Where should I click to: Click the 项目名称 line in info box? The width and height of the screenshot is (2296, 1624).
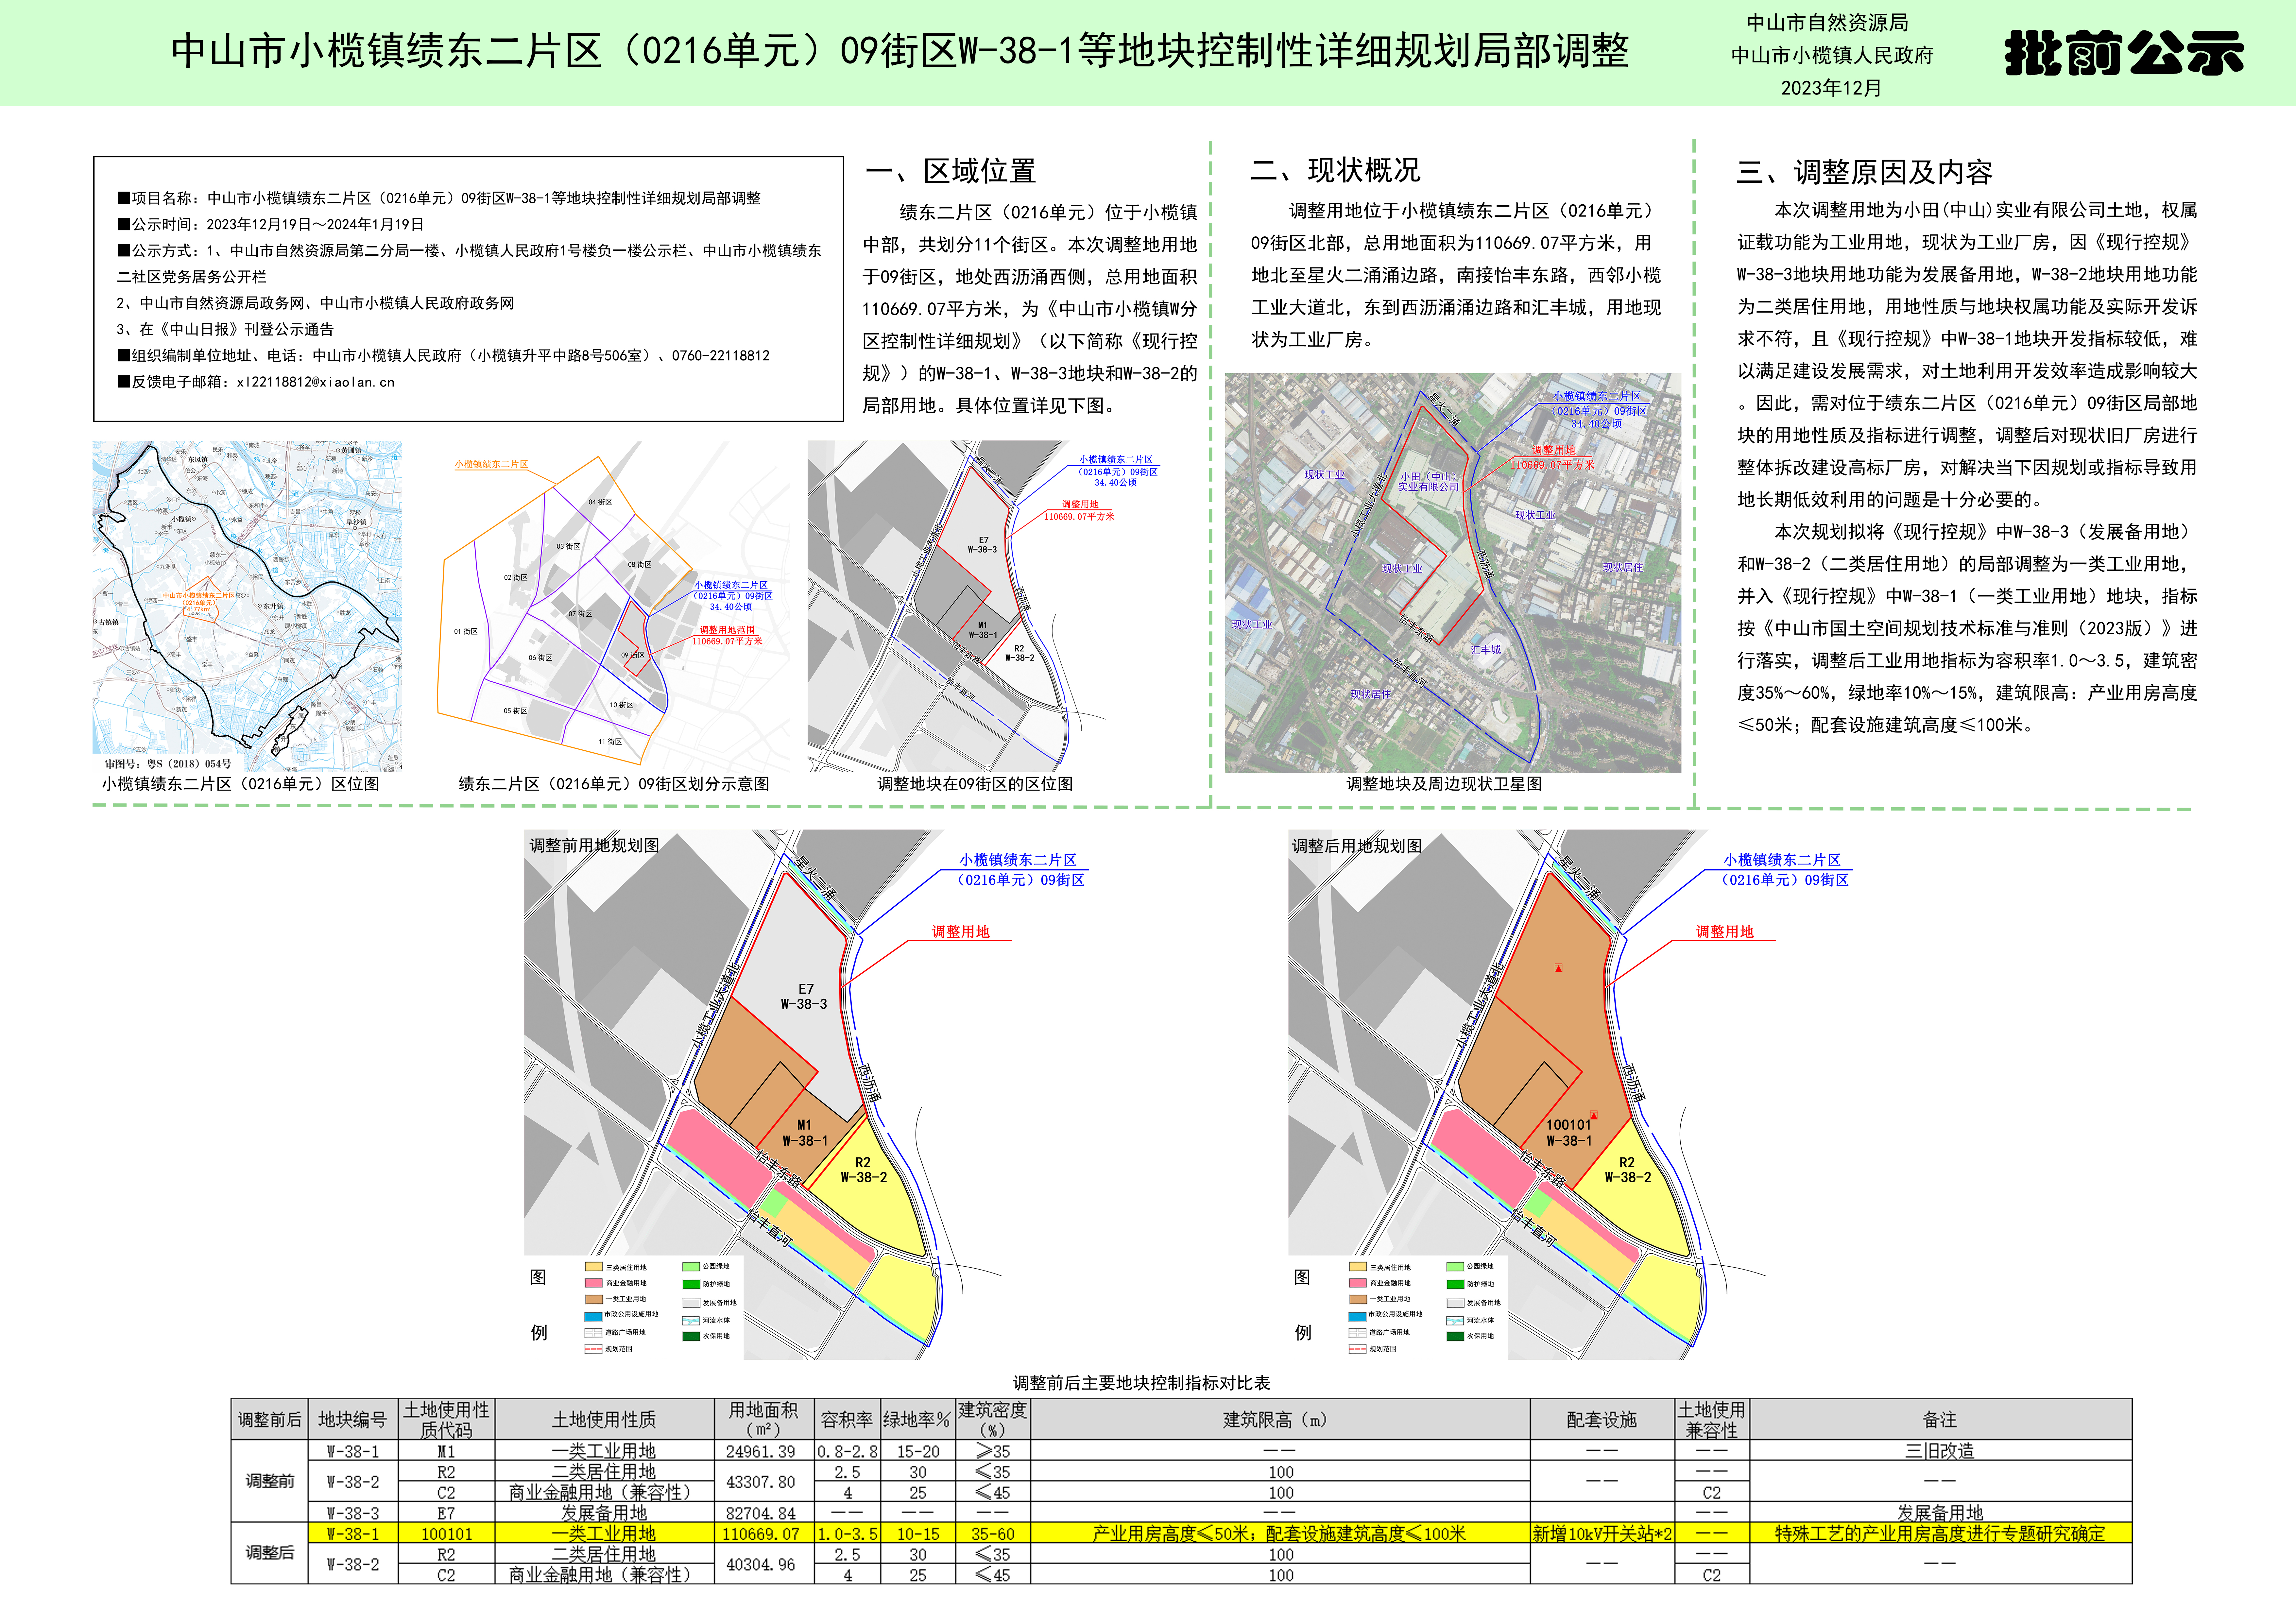[x=439, y=198]
